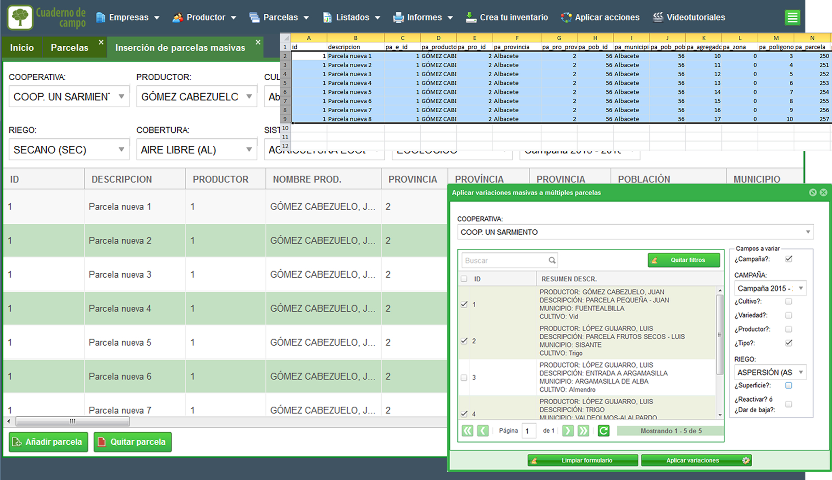Click the Limpiar formulario button

582,460
